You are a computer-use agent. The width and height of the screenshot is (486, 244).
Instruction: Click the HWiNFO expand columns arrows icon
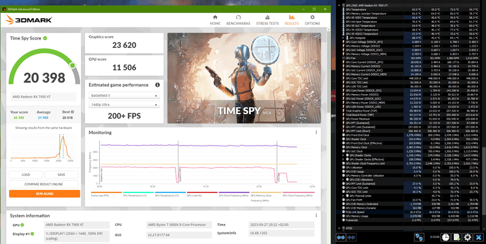[x=341, y=237]
